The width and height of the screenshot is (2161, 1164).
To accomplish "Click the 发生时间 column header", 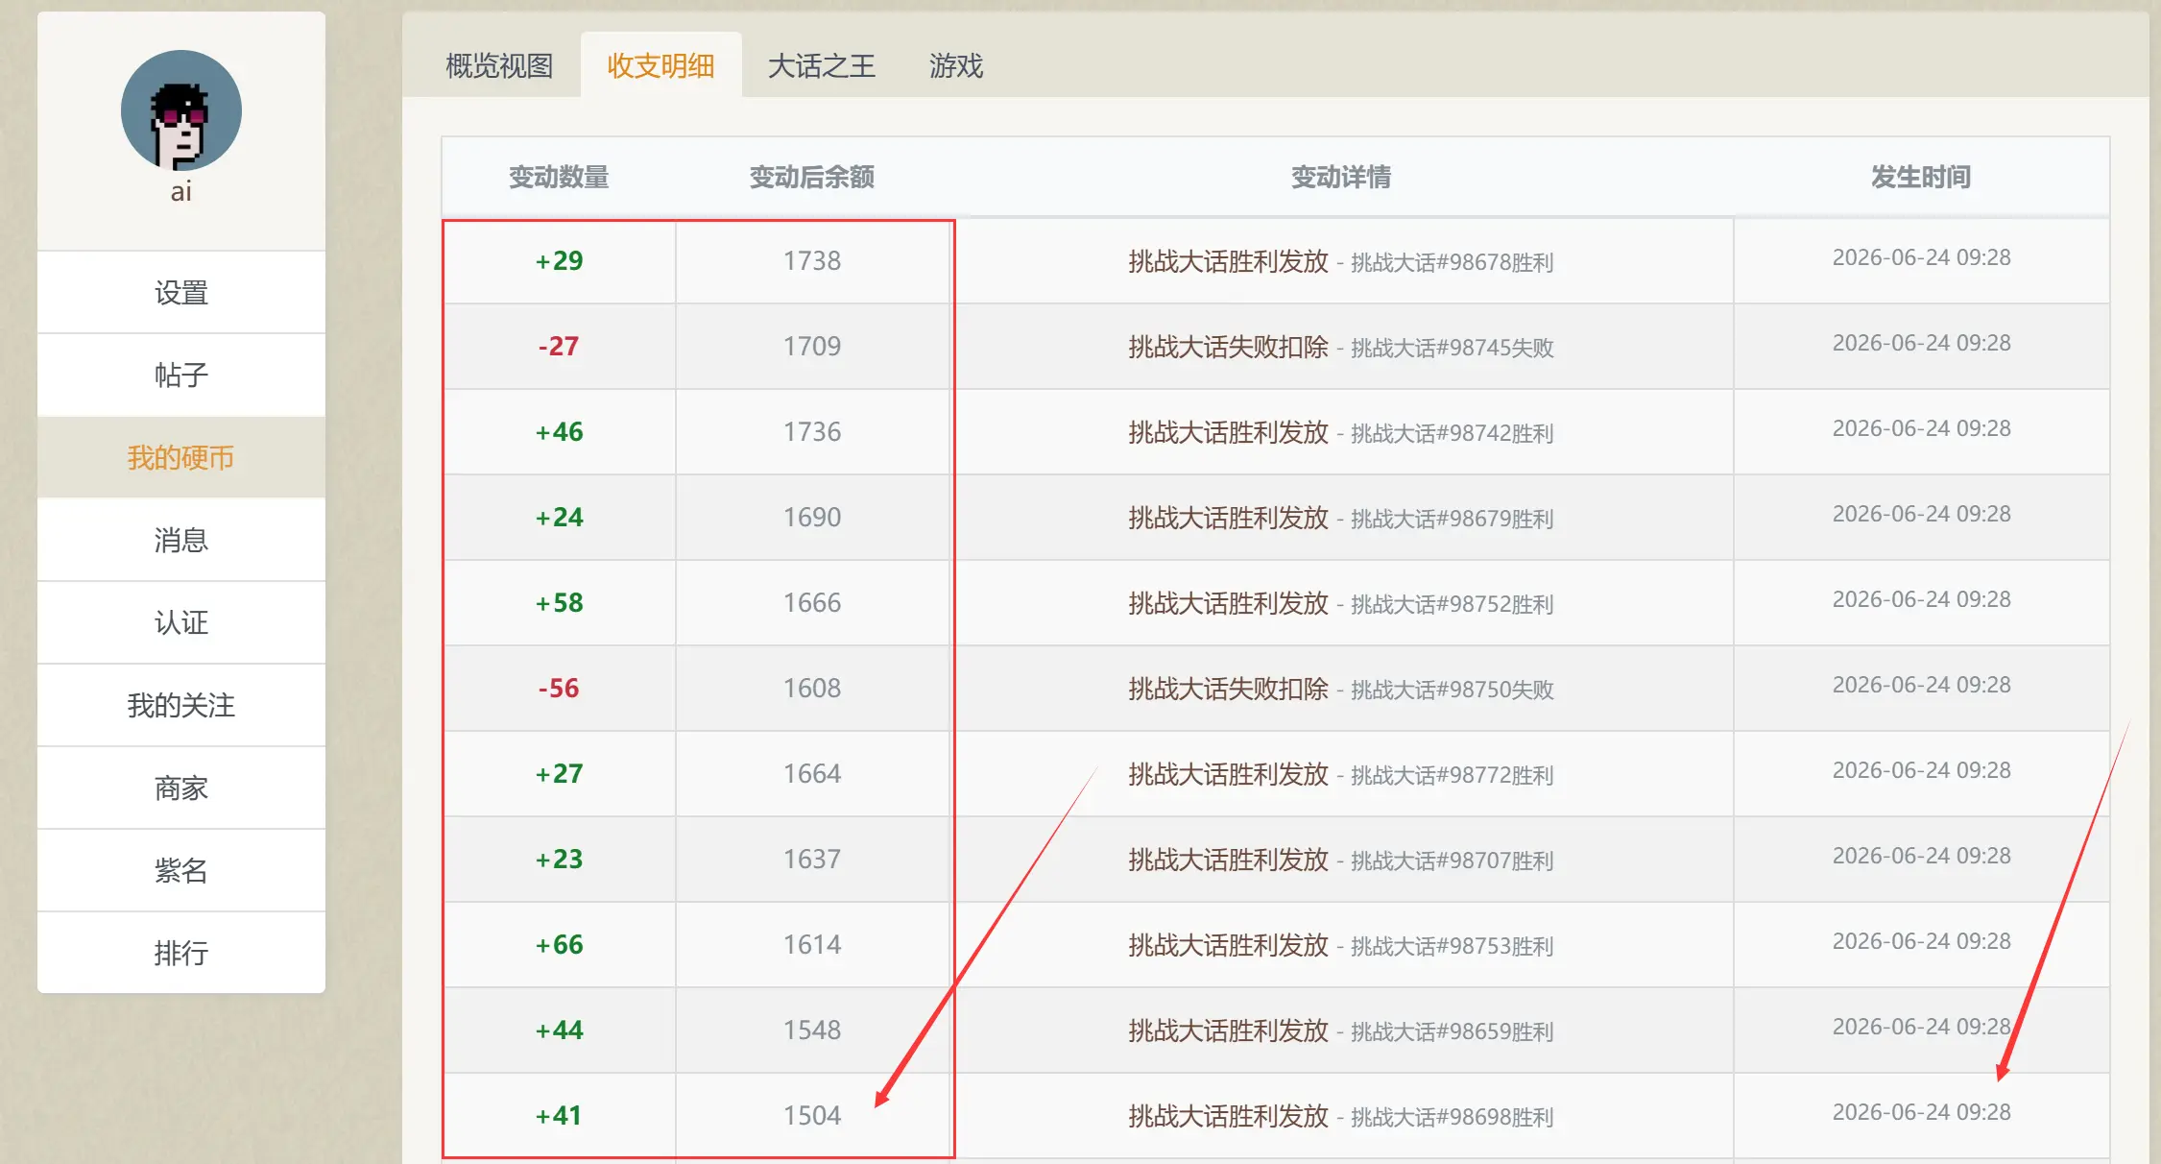I will [x=1921, y=177].
